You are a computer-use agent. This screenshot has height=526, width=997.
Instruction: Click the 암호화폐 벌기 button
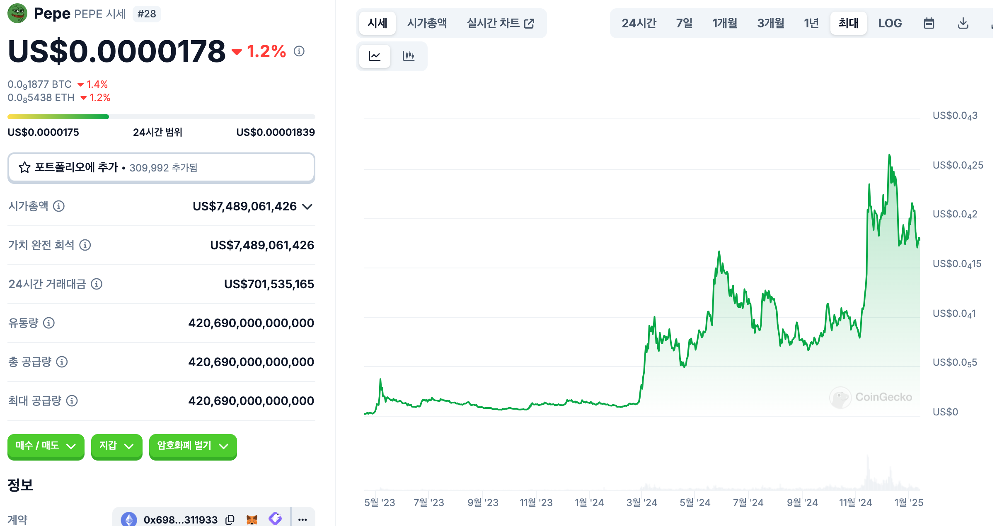tap(193, 446)
